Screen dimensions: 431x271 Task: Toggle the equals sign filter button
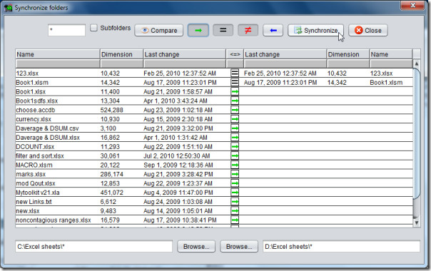pyautogui.click(x=223, y=30)
